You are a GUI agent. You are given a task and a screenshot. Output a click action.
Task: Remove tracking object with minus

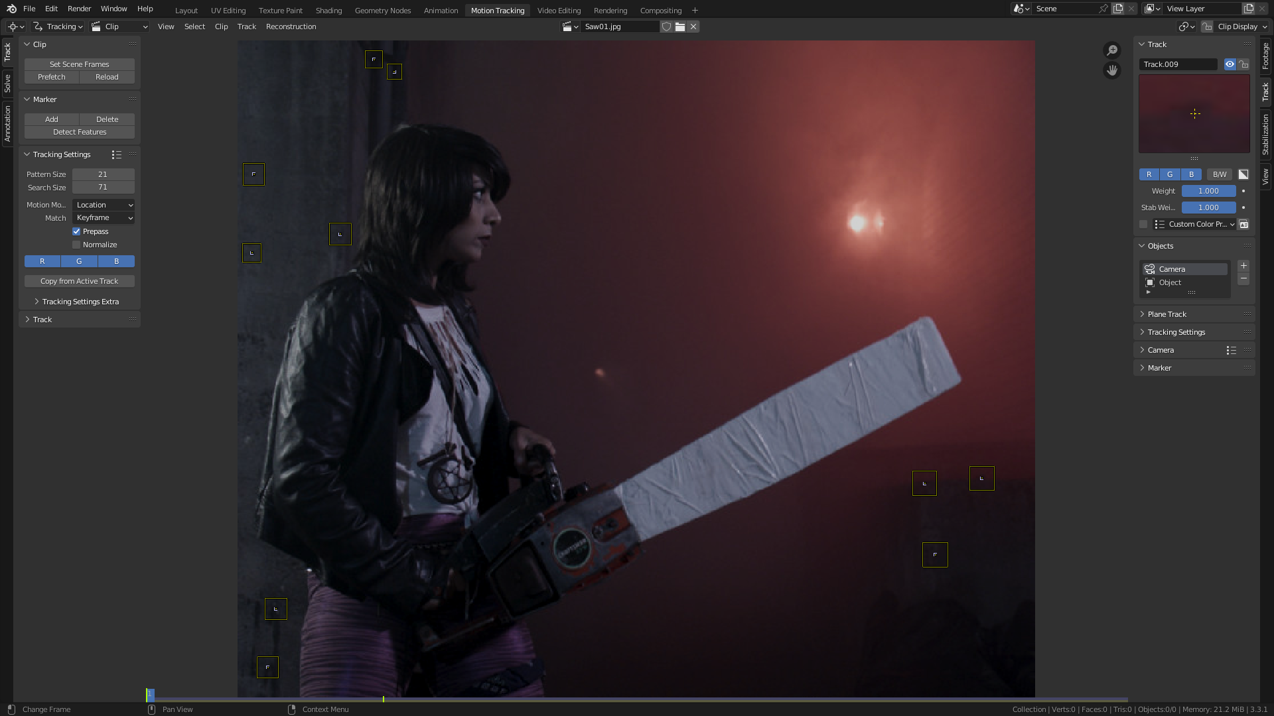click(1243, 279)
